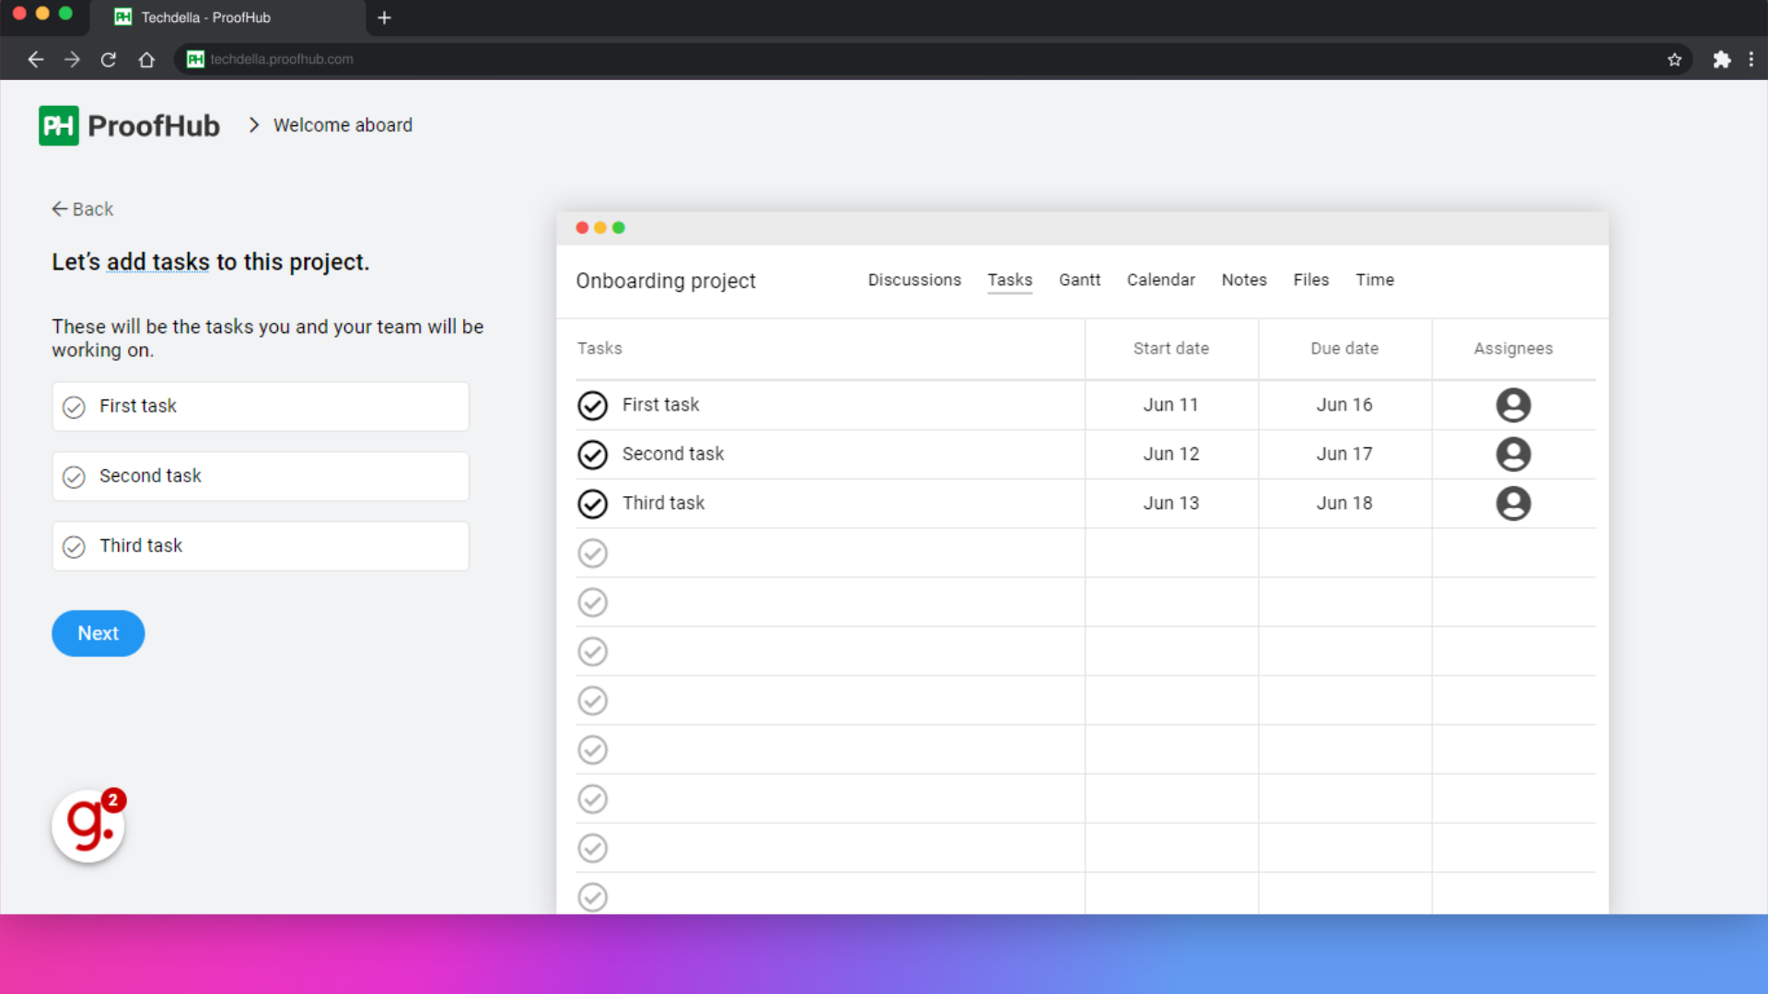Click the Time tracking icon in navbar
The height and width of the screenshot is (994, 1768).
click(x=1373, y=279)
